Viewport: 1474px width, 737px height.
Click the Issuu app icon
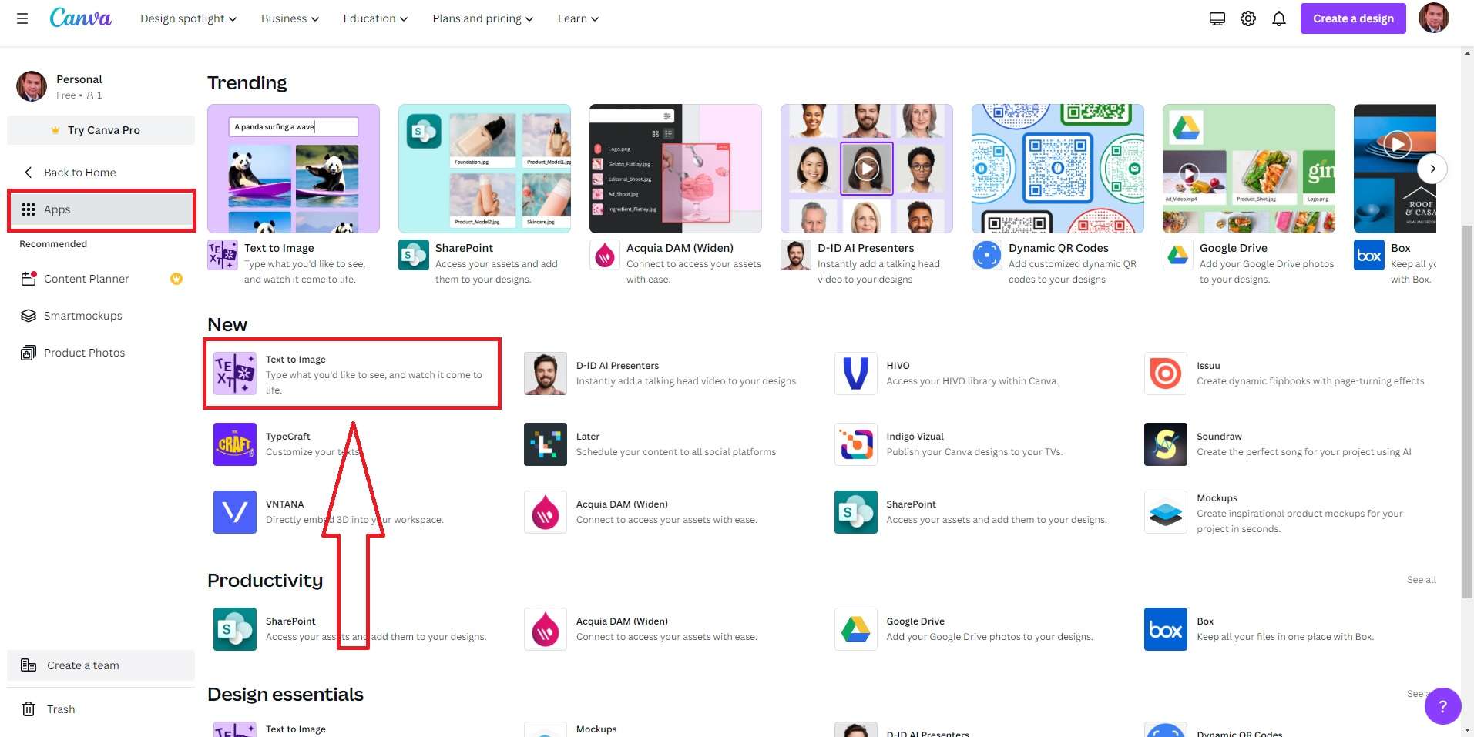click(1166, 374)
